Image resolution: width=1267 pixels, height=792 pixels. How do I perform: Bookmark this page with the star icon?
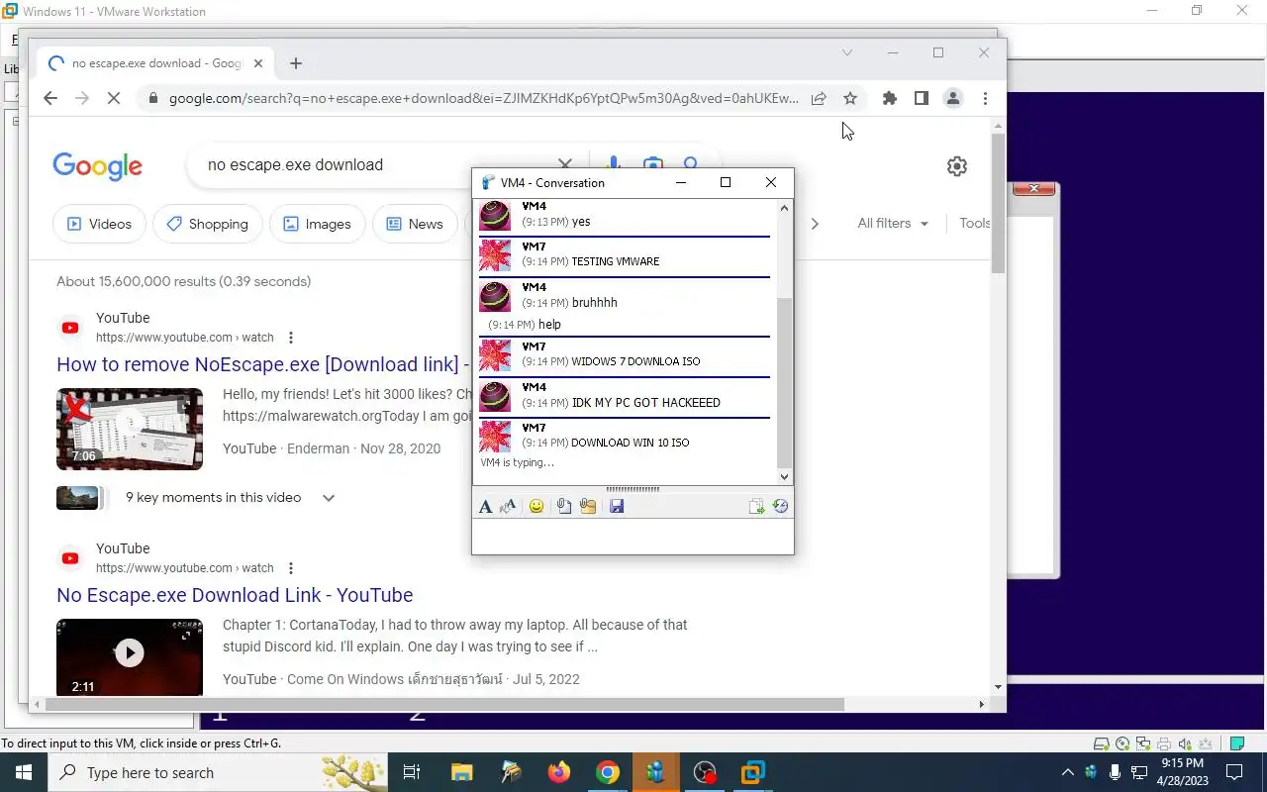(x=850, y=98)
